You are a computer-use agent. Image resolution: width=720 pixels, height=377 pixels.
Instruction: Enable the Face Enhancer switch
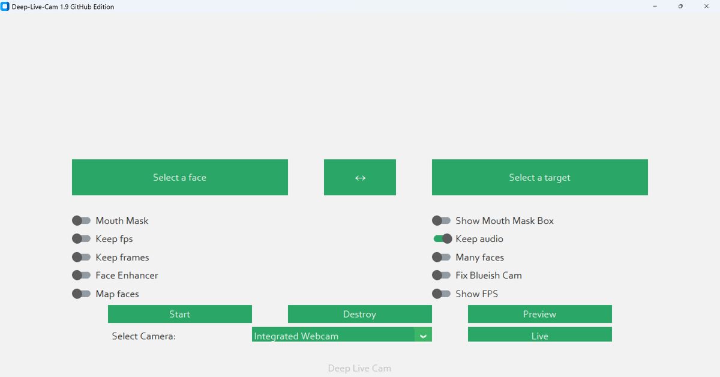(x=81, y=276)
